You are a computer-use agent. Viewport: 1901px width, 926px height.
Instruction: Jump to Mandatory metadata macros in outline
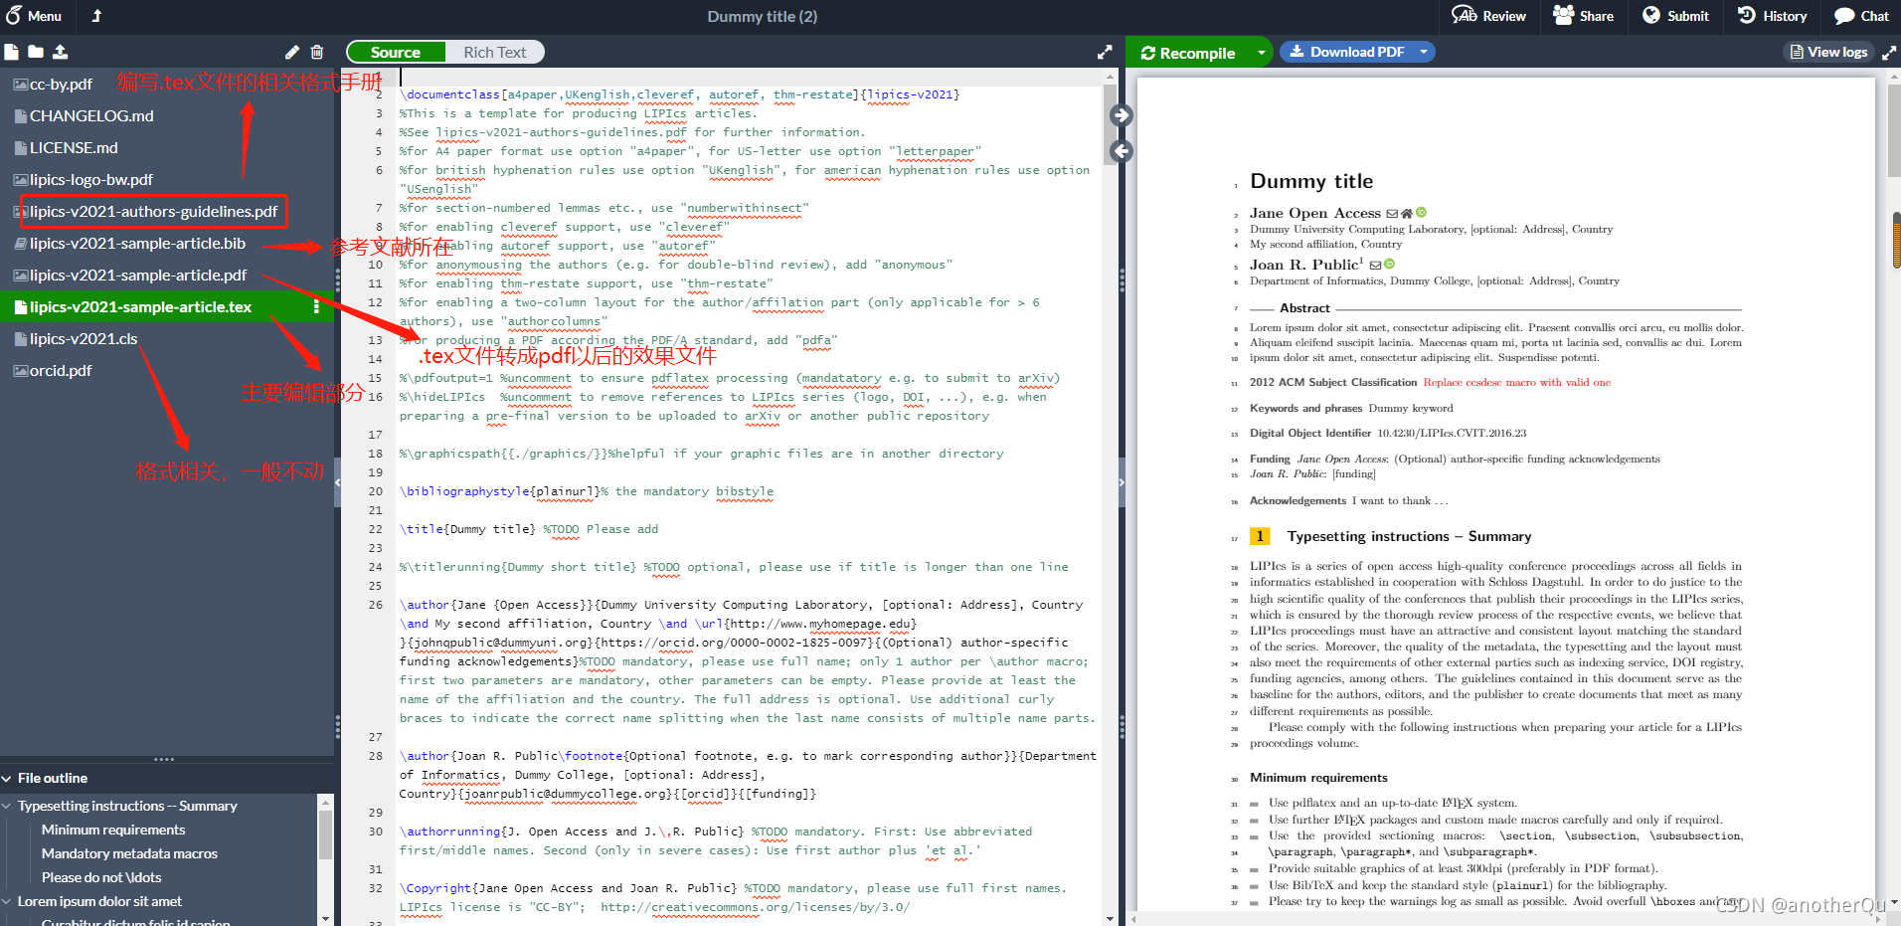point(129,853)
